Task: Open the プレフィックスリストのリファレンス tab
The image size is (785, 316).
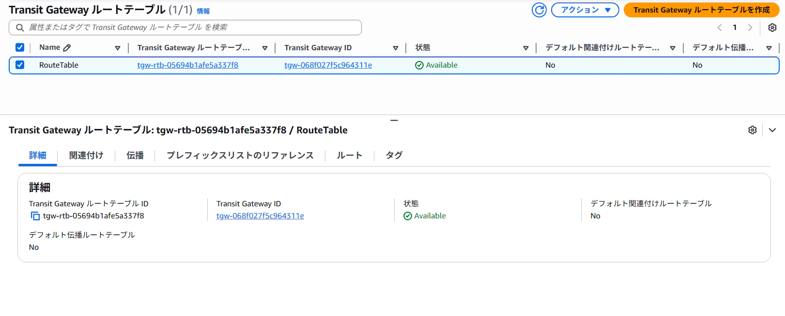Action: [240, 155]
